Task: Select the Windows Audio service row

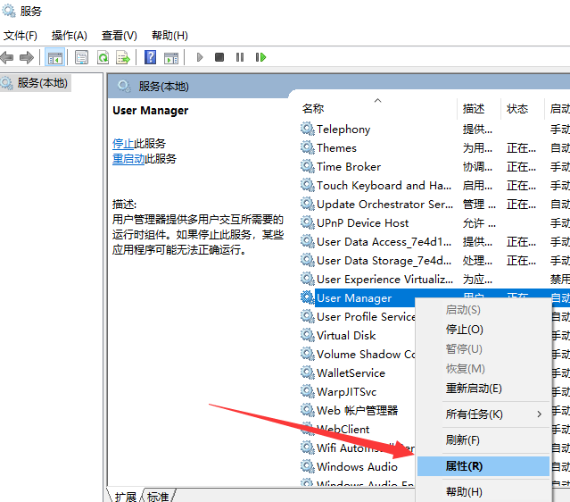Action: coord(357,466)
